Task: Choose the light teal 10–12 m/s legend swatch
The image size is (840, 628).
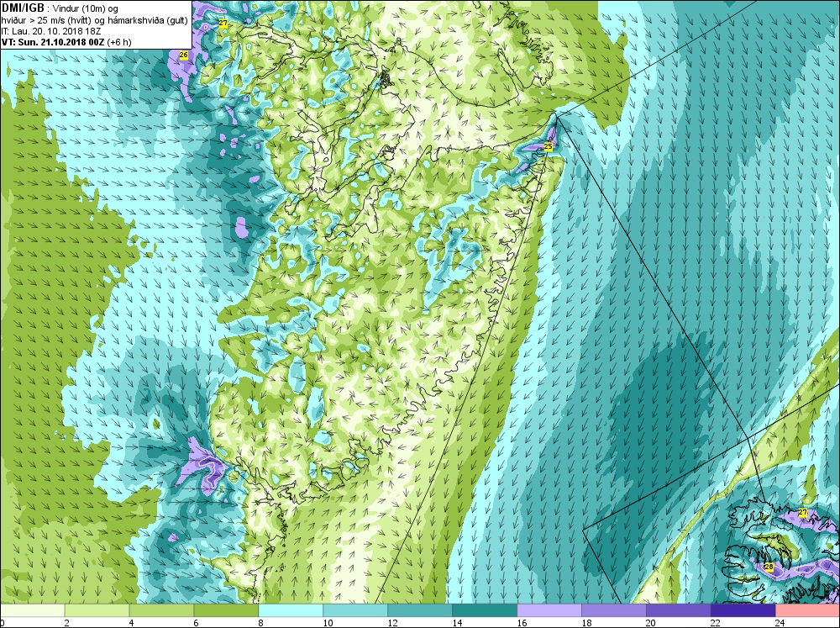Action: point(355,611)
